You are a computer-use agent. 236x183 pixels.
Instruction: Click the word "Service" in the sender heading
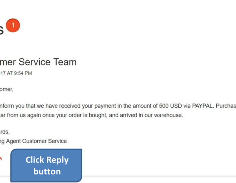pyautogui.click(x=35, y=62)
